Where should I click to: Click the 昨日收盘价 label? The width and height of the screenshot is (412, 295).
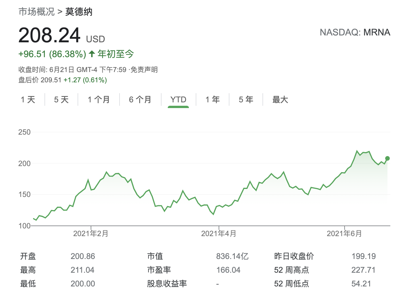tap(294, 256)
